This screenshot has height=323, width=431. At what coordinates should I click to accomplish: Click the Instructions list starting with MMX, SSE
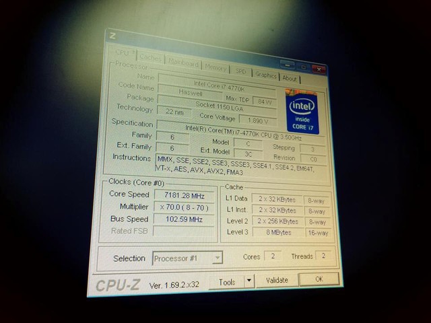pyautogui.click(x=241, y=166)
